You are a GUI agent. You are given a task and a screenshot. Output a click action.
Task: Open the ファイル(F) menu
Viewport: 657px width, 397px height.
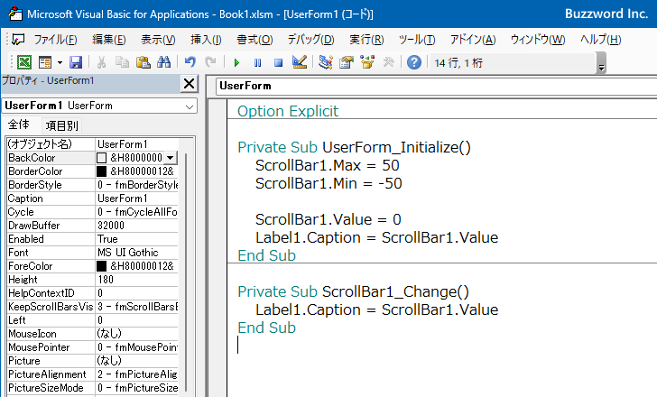(x=55, y=40)
